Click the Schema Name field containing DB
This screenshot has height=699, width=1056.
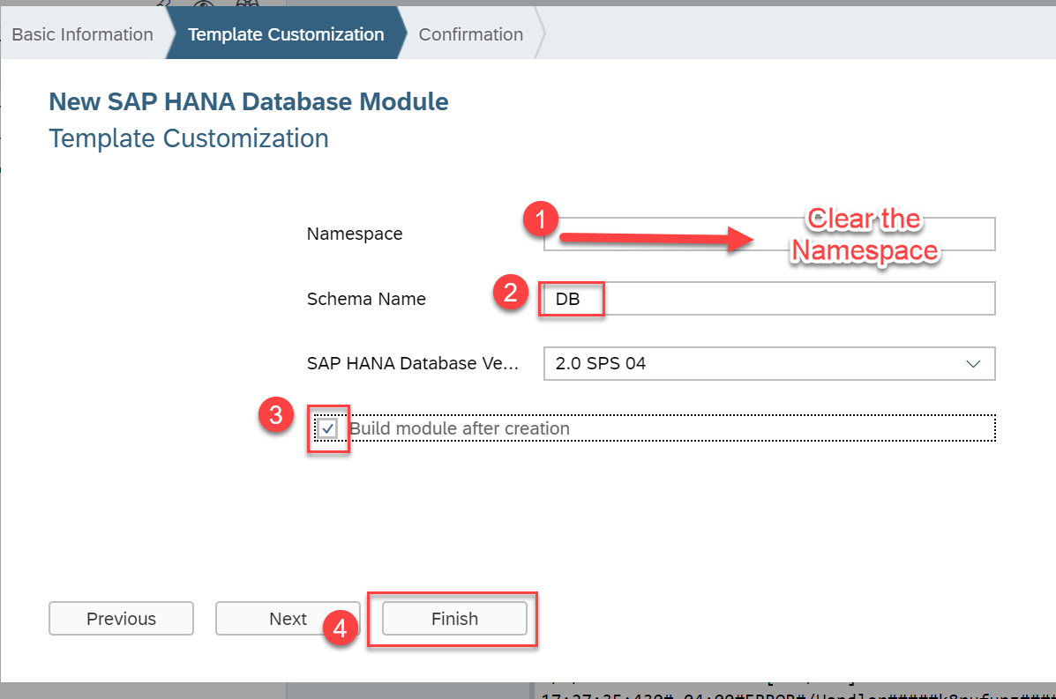coord(769,299)
